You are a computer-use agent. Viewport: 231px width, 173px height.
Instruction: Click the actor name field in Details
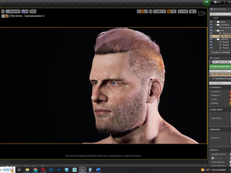[x=222, y=62]
